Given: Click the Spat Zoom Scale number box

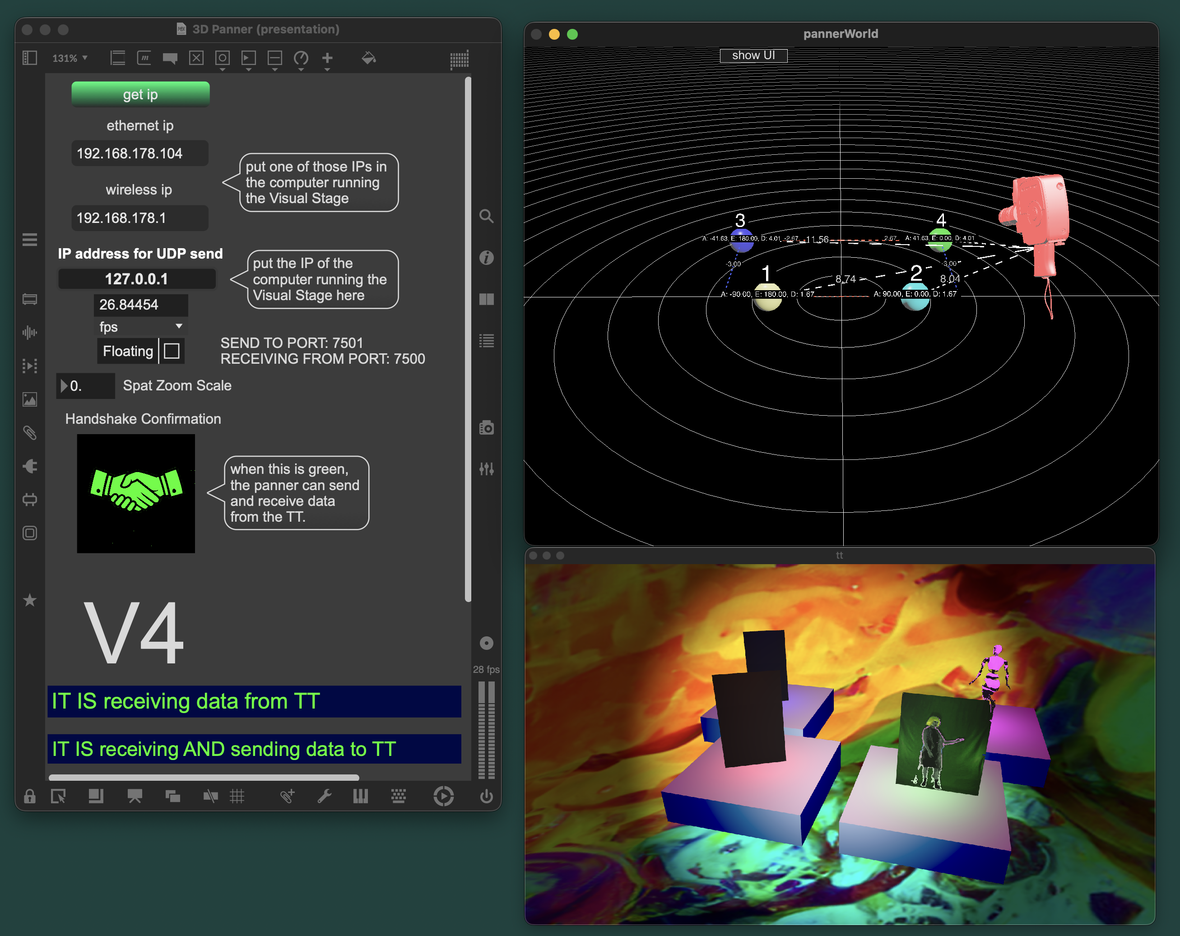Looking at the screenshot, I should (86, 386).
